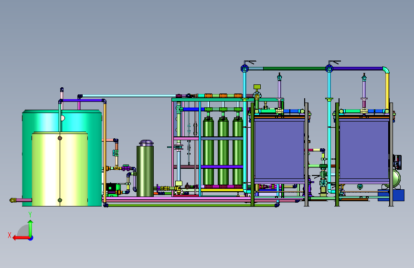
Task: Select the large teal cylindrical storage tank
Action: (x=62, y=121)
